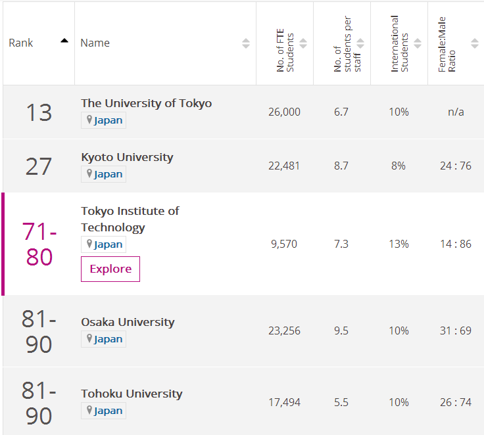Click the Name column sort arrows

(x=245, y=43)
